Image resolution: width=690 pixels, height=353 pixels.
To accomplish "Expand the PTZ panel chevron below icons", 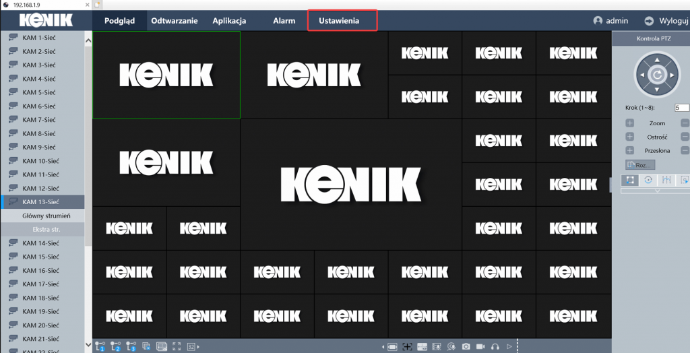I will tap(657, 191).
